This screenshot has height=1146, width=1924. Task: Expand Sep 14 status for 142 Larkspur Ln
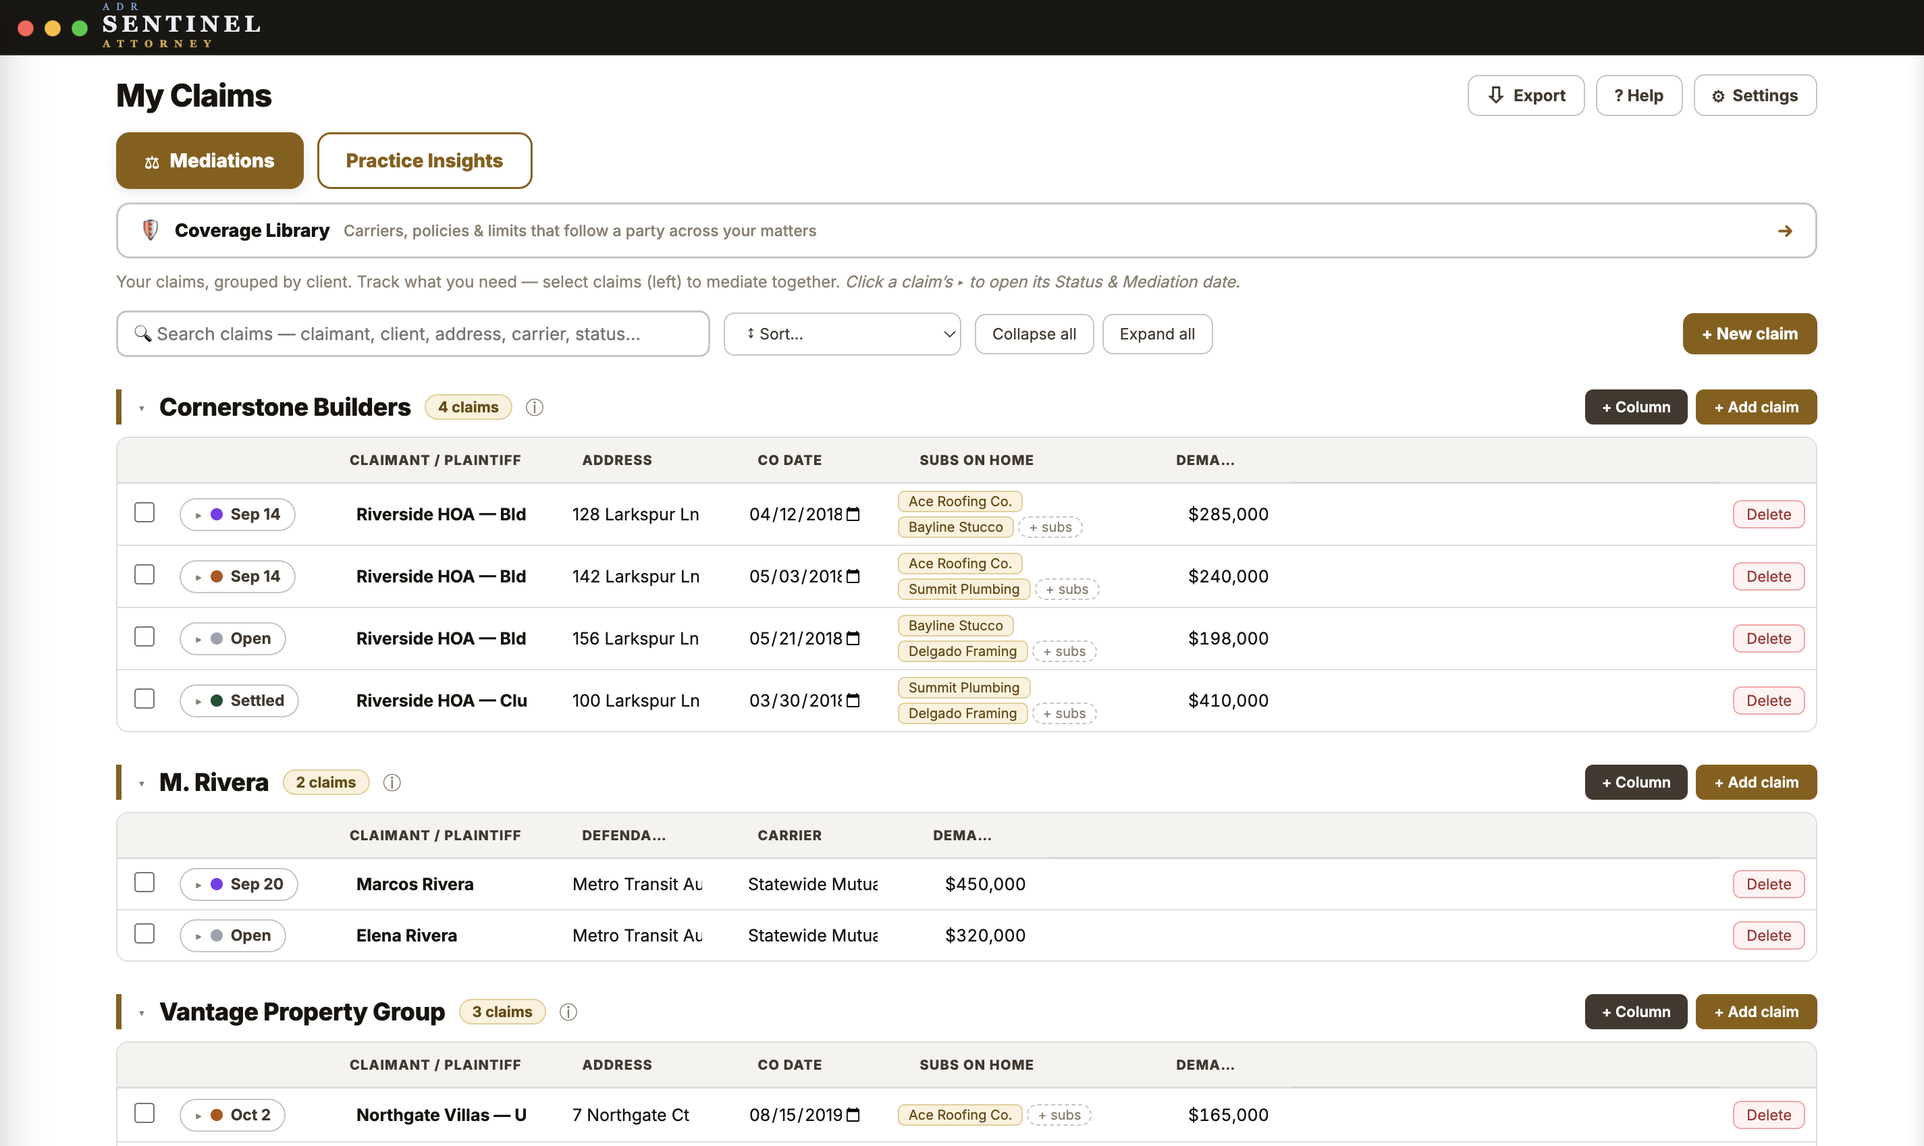[237, 576]
